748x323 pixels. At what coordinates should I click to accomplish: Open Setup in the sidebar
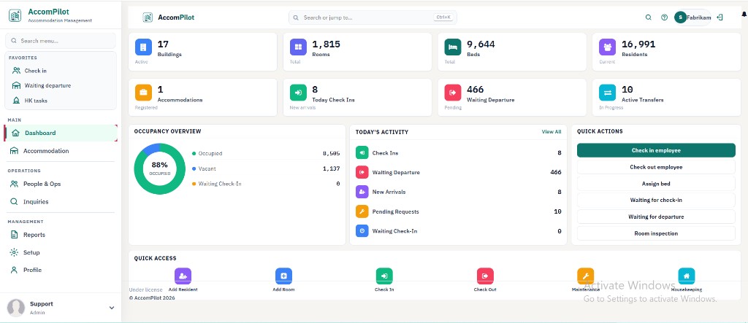pyautogui.click(x=61, y=252)
